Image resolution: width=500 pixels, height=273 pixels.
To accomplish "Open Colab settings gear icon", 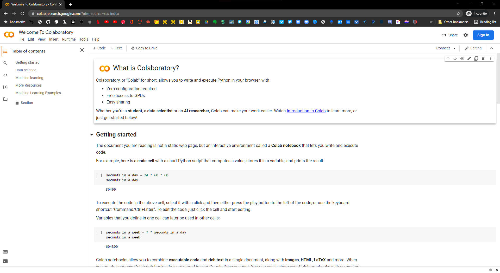I will (466, 35).
